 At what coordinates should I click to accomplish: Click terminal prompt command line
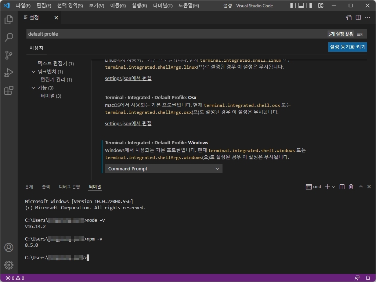pos(57,257)
